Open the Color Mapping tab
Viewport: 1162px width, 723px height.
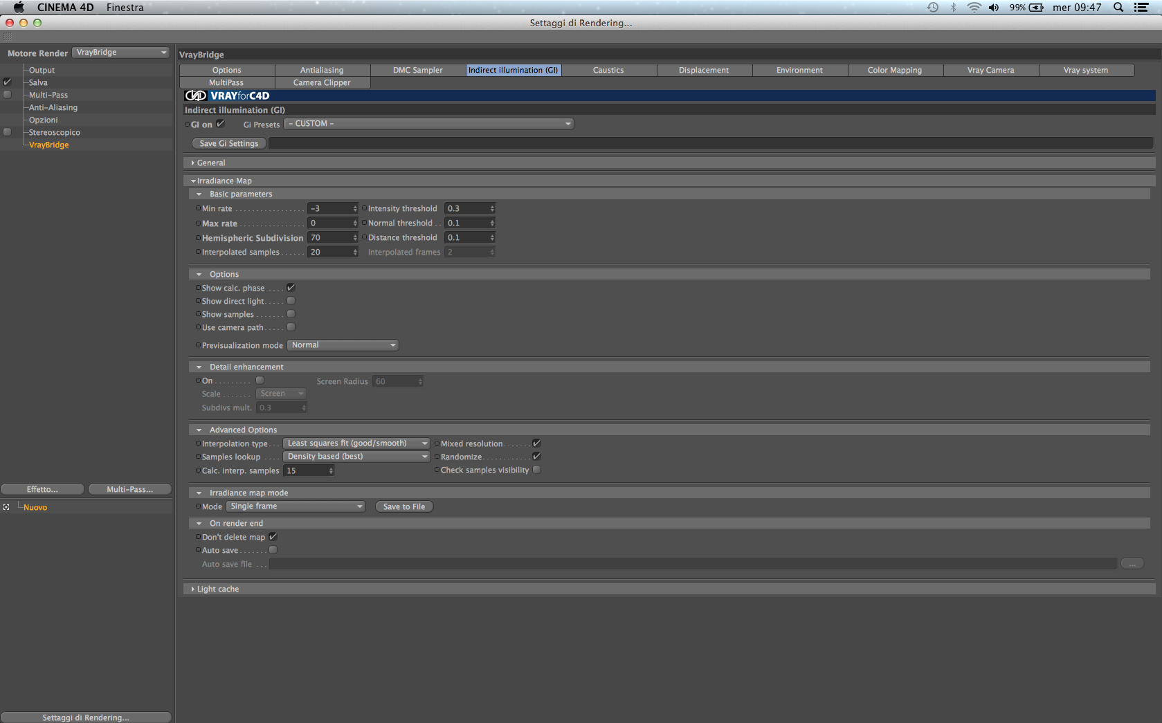click(x=895, y=70)
